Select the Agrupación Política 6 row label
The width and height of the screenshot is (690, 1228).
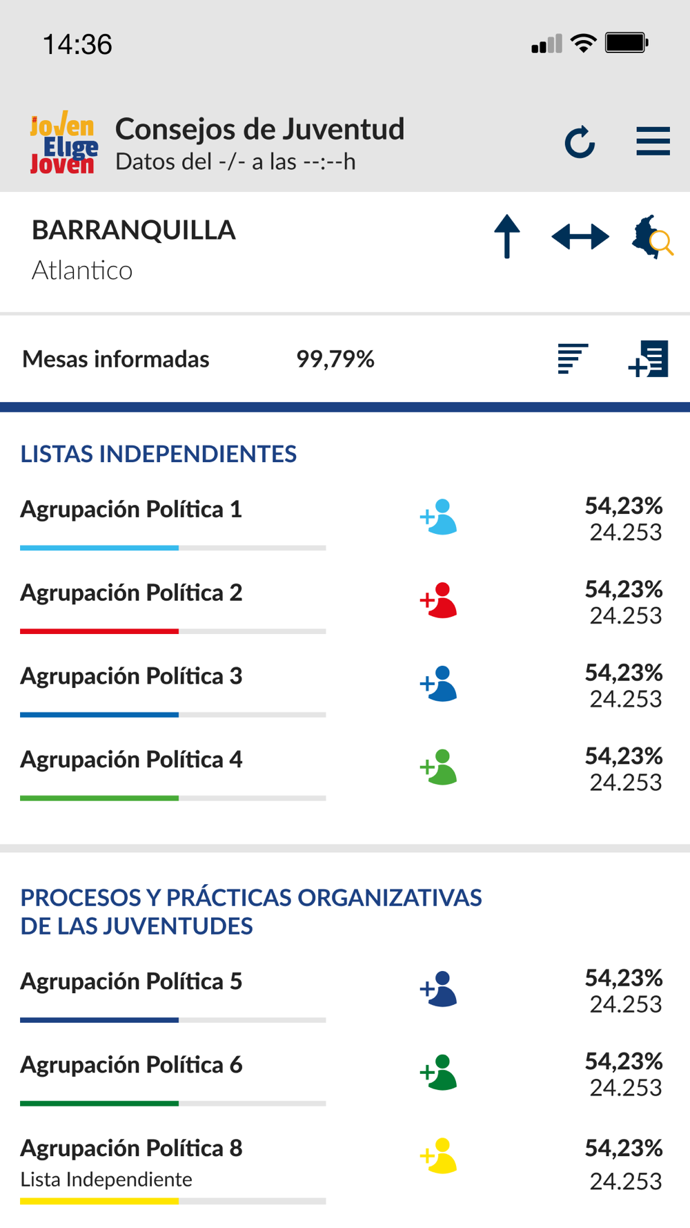click(x=131, y=1065)
